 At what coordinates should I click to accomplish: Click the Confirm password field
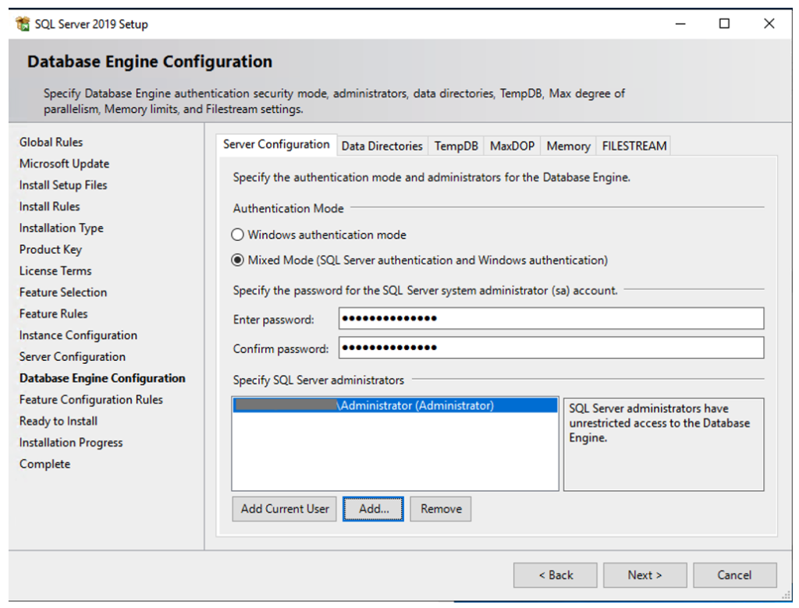552,348
